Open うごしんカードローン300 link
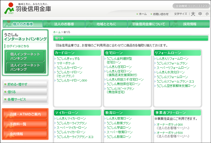 click(72, 81)
